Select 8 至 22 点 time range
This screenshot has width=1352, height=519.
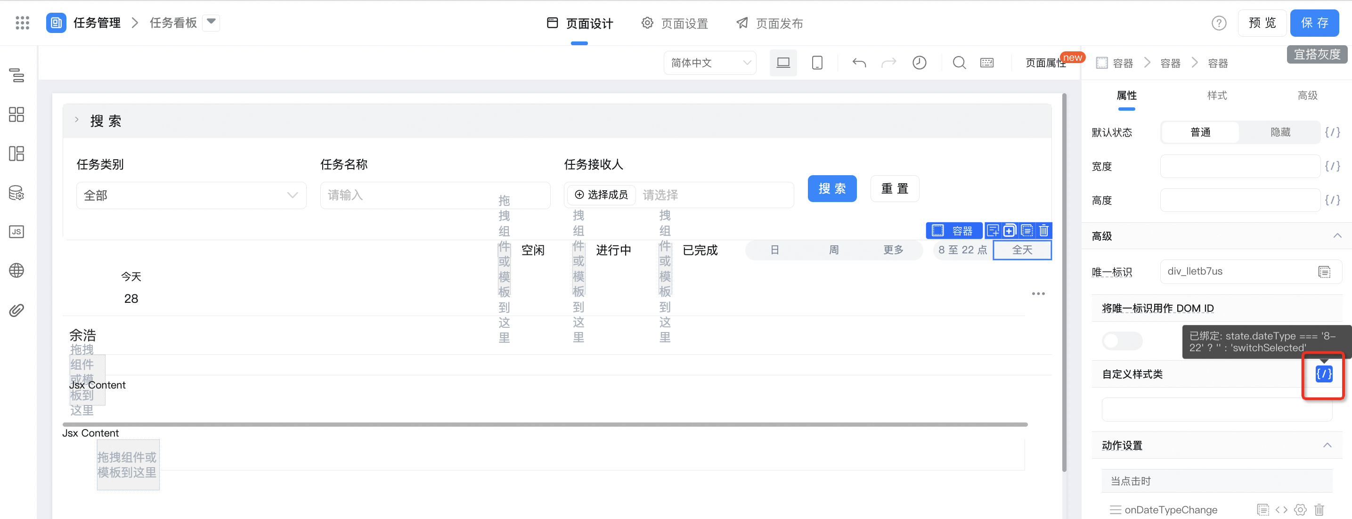tap(962, 250)
